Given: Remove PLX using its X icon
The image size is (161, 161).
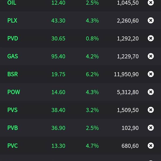Looking at the screenshot, I should pos(151,20).
